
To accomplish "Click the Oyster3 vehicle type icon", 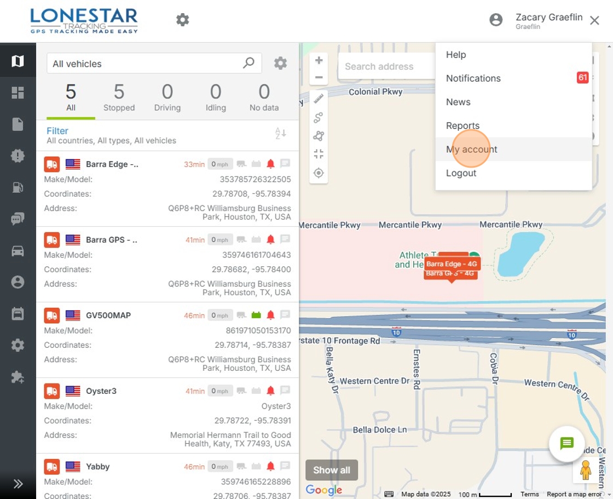I will (51, 391).
